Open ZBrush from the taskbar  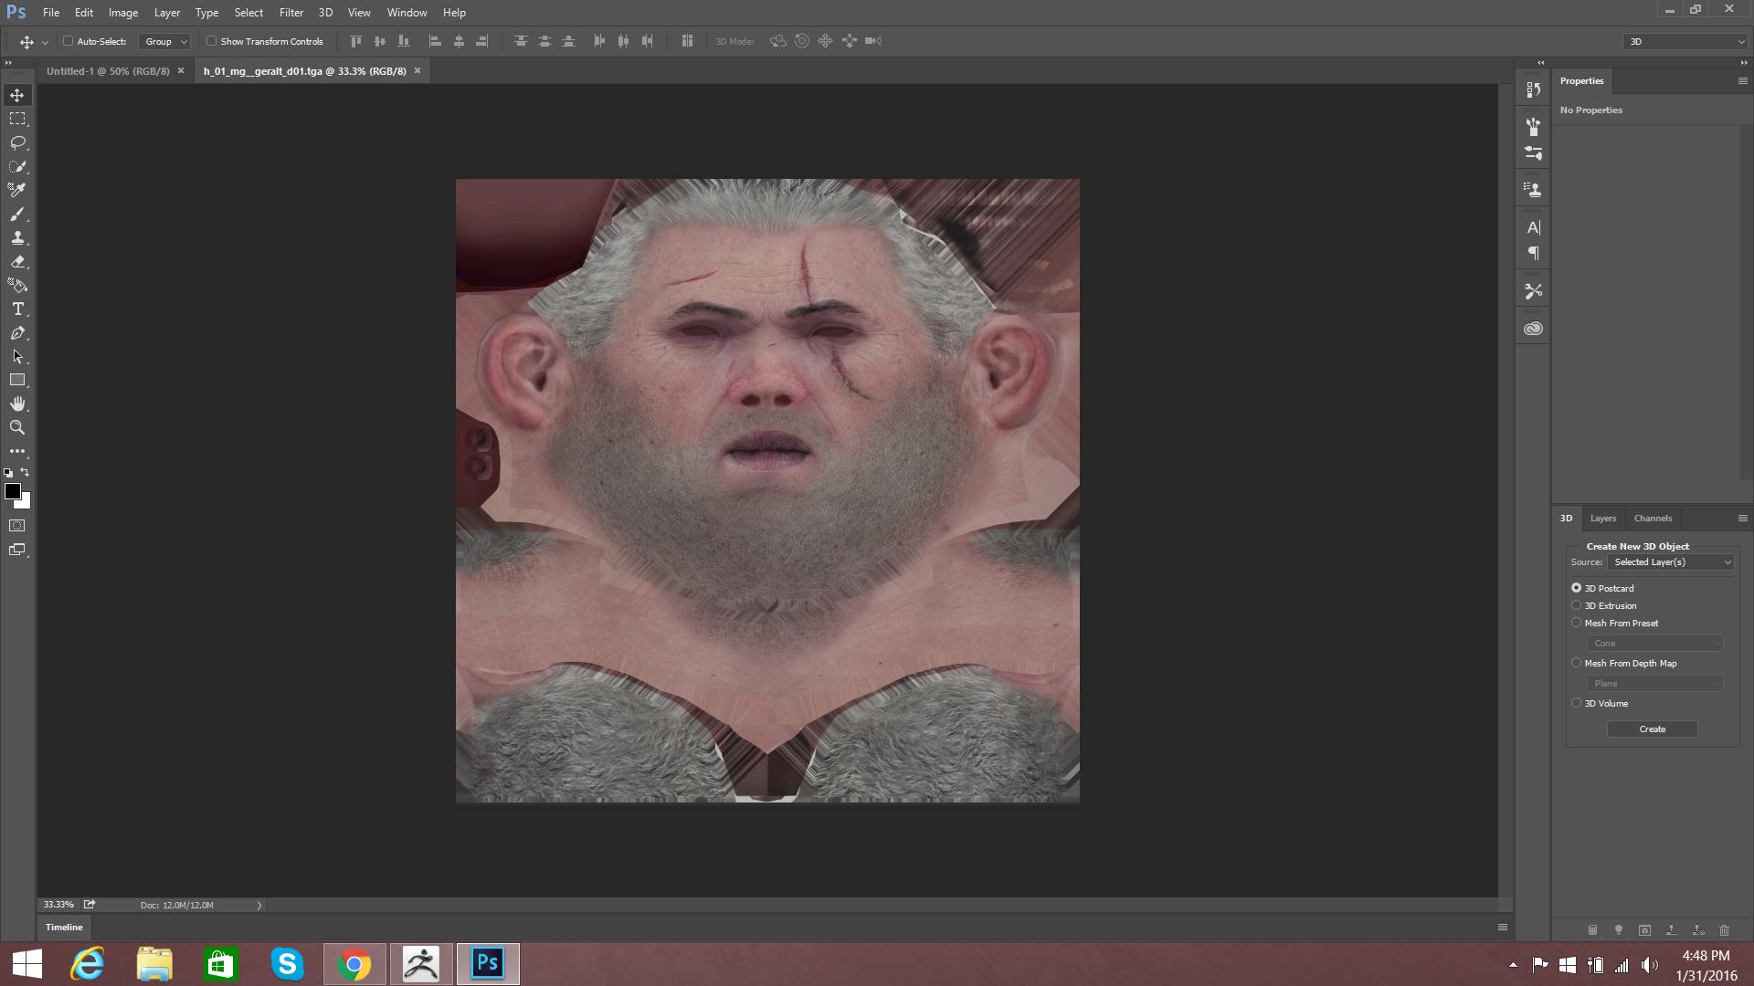(x=421, y=964)
